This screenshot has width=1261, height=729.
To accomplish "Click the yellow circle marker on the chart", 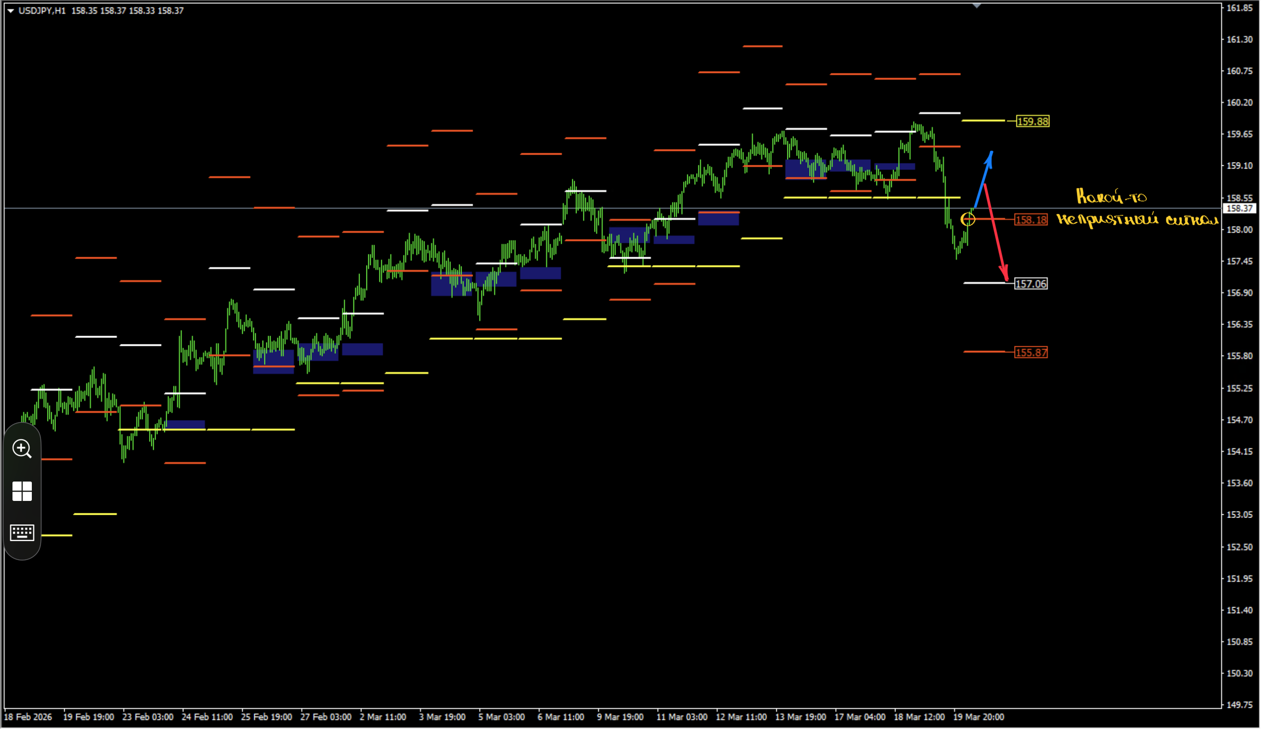I will 968,219.
